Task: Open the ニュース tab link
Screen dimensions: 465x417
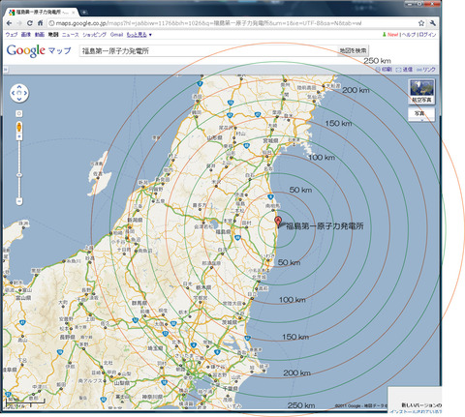Action: pyautogui.click(x=71, y=35)
